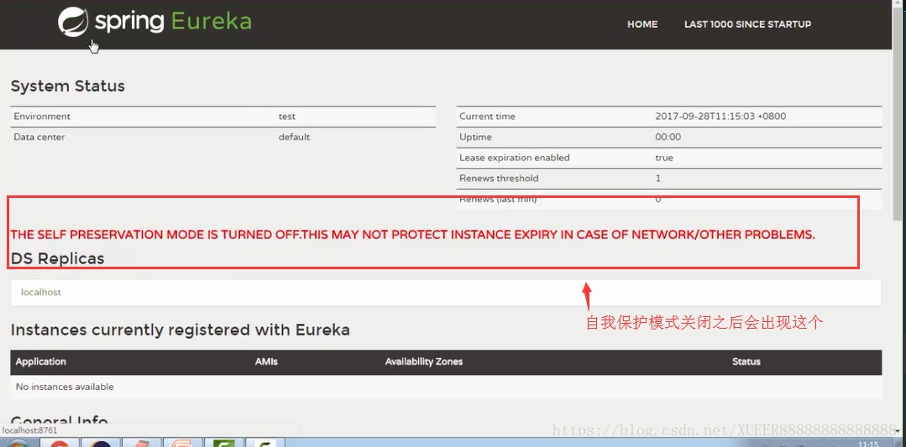The width and height of the screenshot is (906, 447).
Task: Click the 'DS Replicas' heading
Action: pos(57,258)
